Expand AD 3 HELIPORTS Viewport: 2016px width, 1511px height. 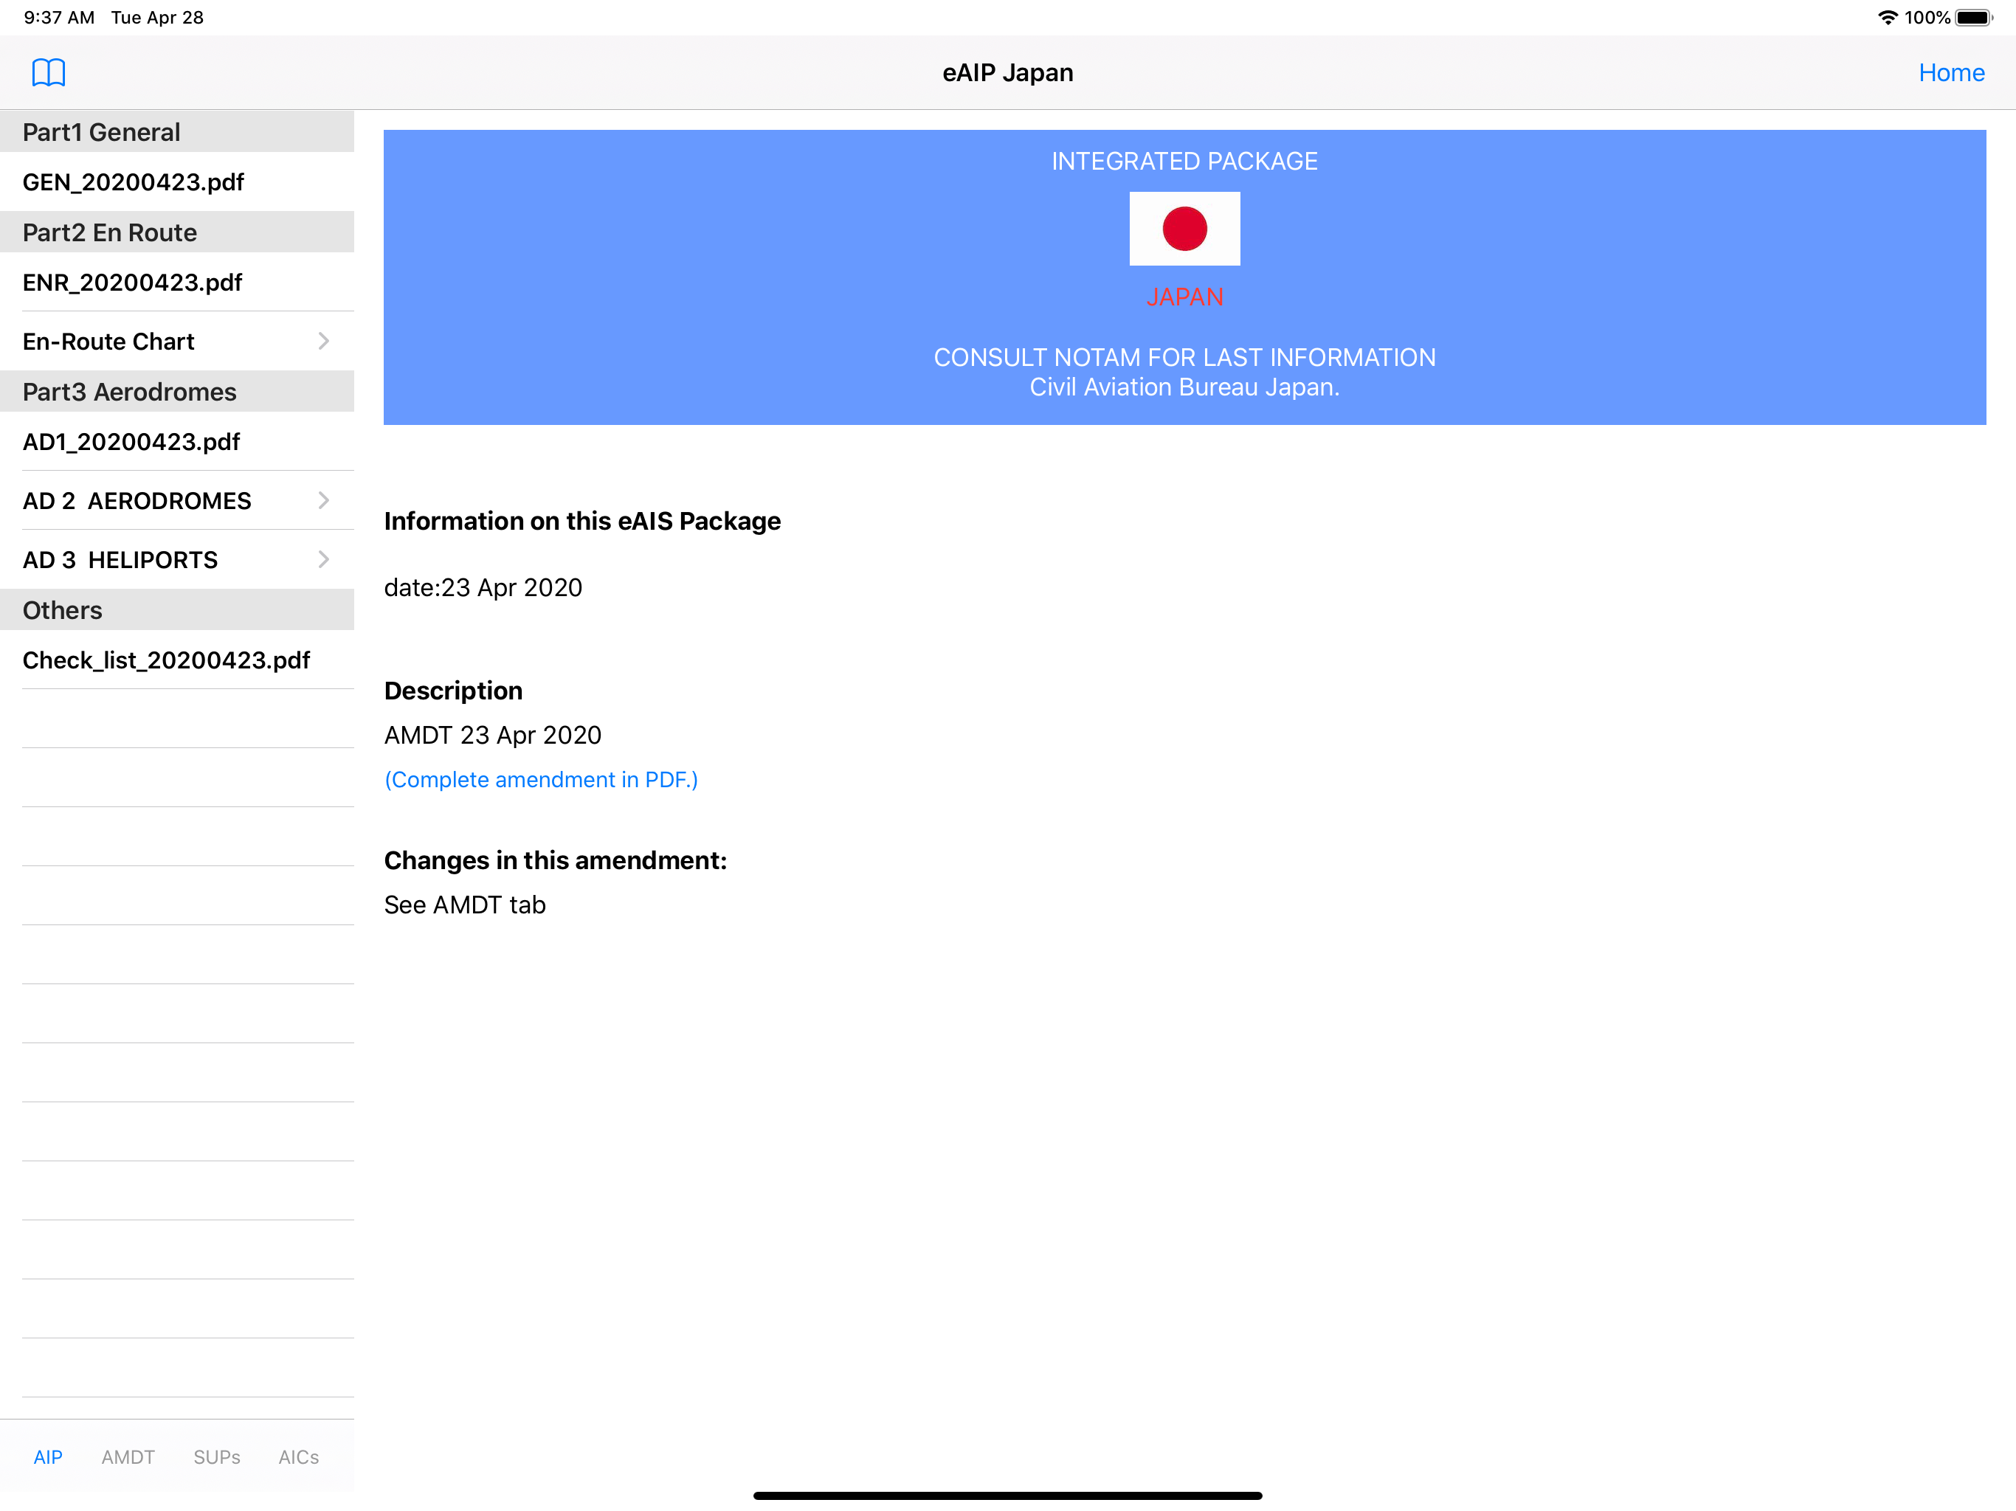point(177,561)
